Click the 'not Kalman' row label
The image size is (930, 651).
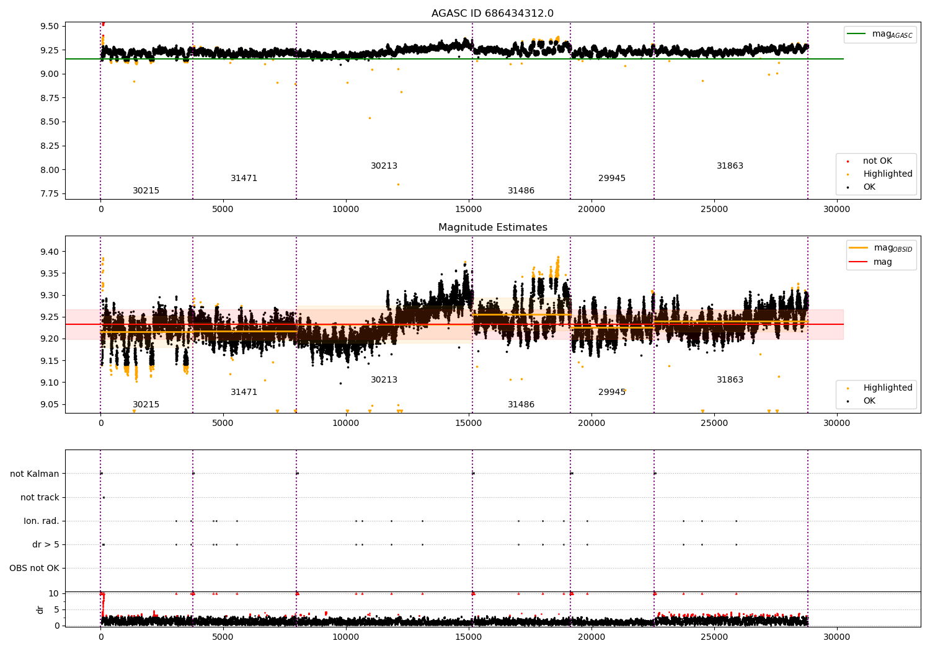[35, 474]
